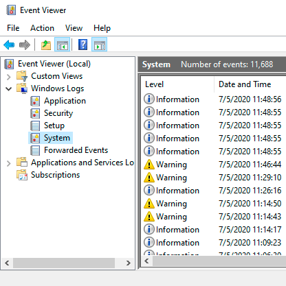This screenshot has width=286, height=286.
Task: Click the System log icon
Action: pos(35,138)
